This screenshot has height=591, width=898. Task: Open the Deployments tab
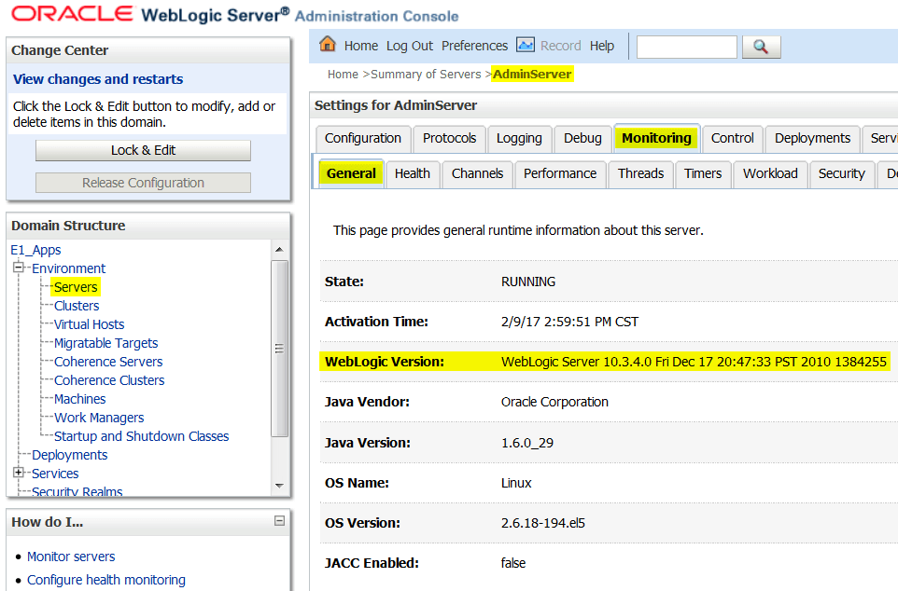point(813,139)
